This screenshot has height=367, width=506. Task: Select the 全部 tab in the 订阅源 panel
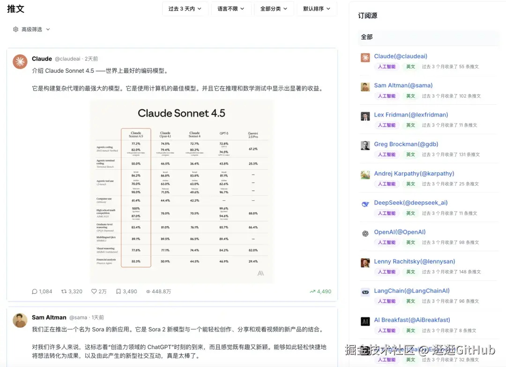(366, 37)
